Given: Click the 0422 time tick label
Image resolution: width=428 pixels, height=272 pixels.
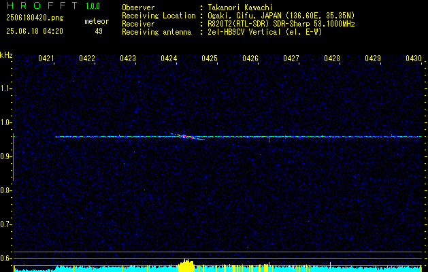Looking at the screenshot, I should pyautogui.click(x=87, y=58).
